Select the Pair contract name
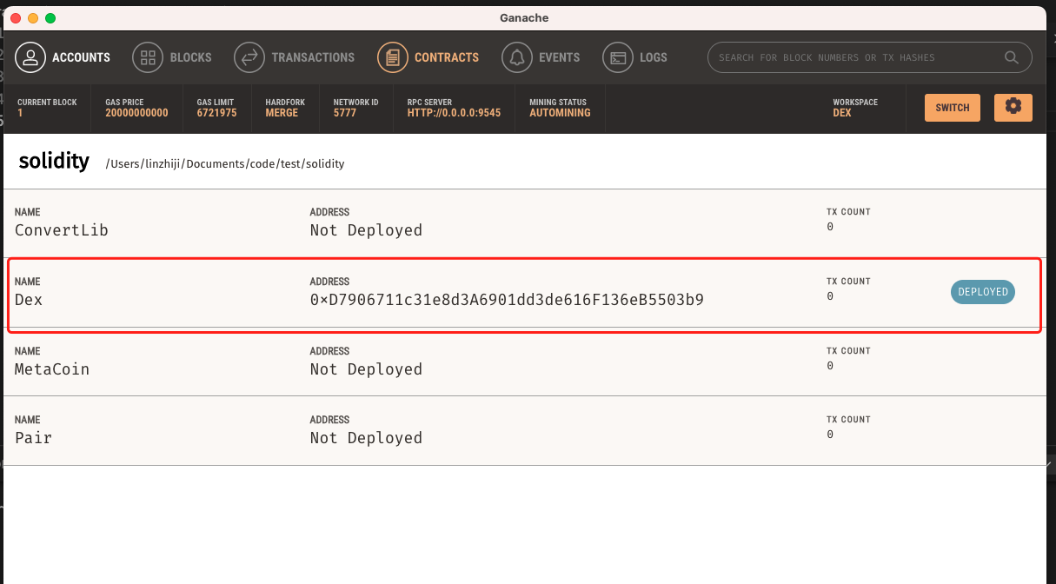 coord(33,438)
